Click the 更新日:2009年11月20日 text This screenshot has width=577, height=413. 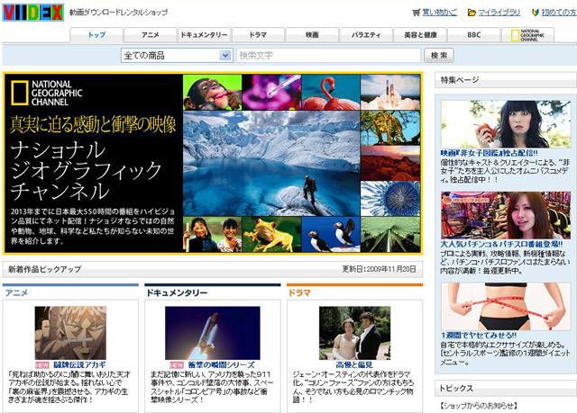(379, 269)
